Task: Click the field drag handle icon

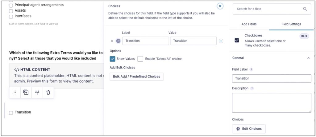Action: pyautogui.click(x=15, y=92)
